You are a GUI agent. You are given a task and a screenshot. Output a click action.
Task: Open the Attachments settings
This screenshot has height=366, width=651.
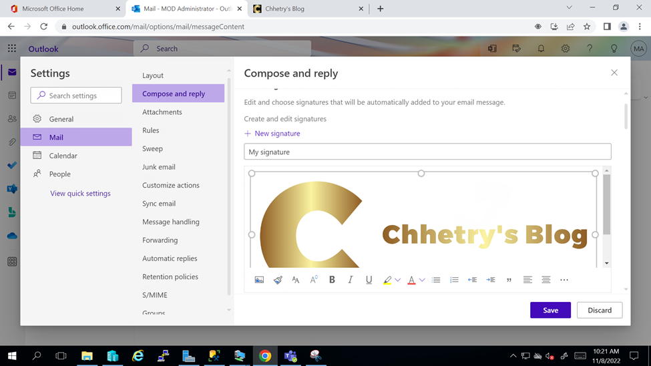pyautogui.click(x=178, y=112)
